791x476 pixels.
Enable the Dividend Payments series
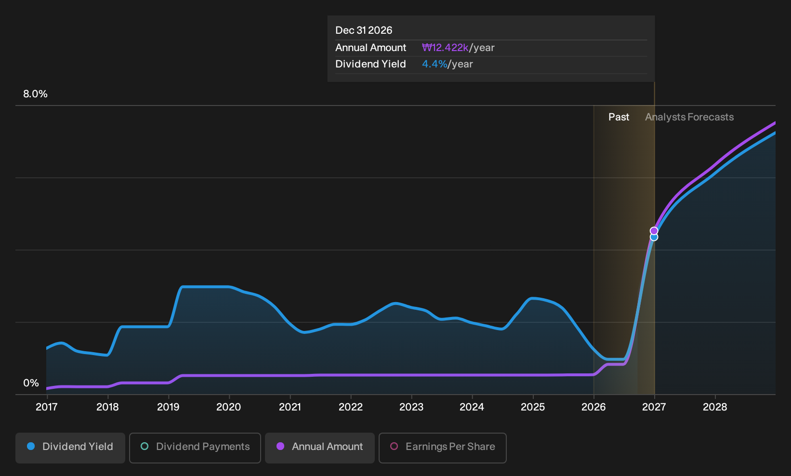tap(195, 448)
